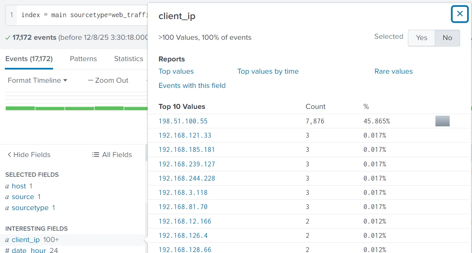This screenshot has width=472, height=253.
Task: Filter by IP 192.168.185.181
Action: pos(187,150)
